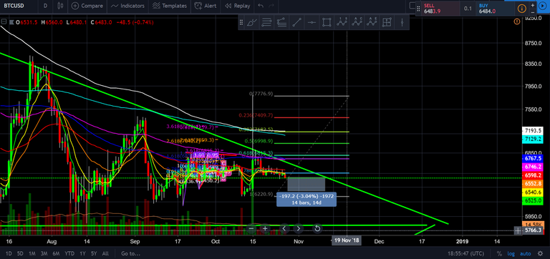This screenshot has width=550, height=259.
Task: Grab the favorite drawing toolbar handle
Action: pyautogui.click(x=241, y=22)
